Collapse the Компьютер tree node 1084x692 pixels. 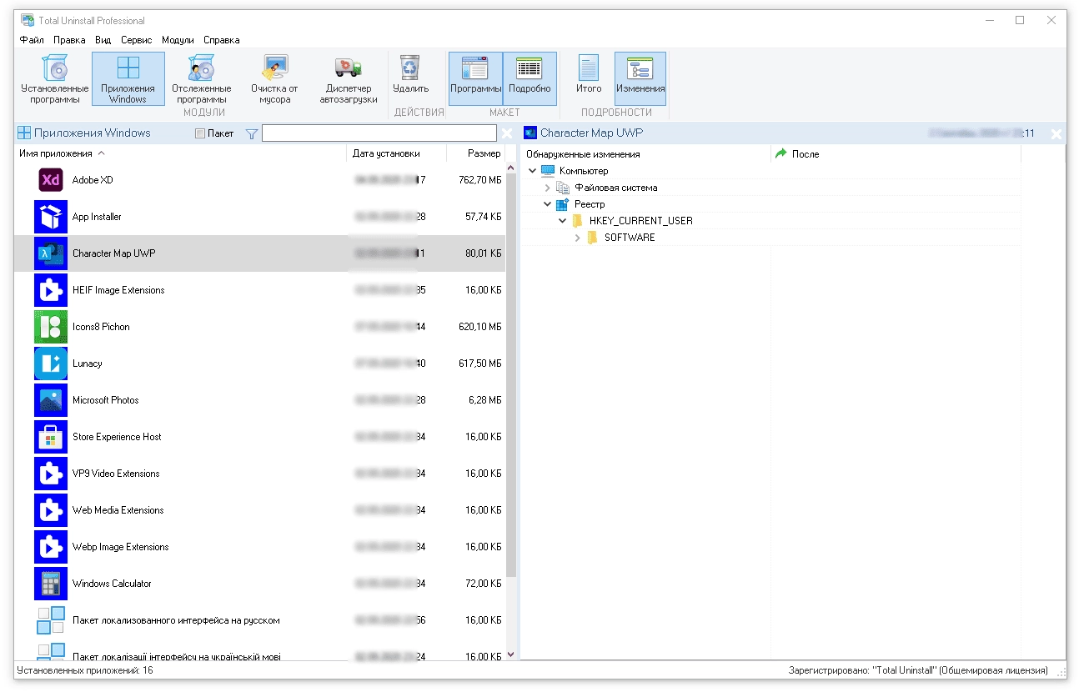point(532,171)
